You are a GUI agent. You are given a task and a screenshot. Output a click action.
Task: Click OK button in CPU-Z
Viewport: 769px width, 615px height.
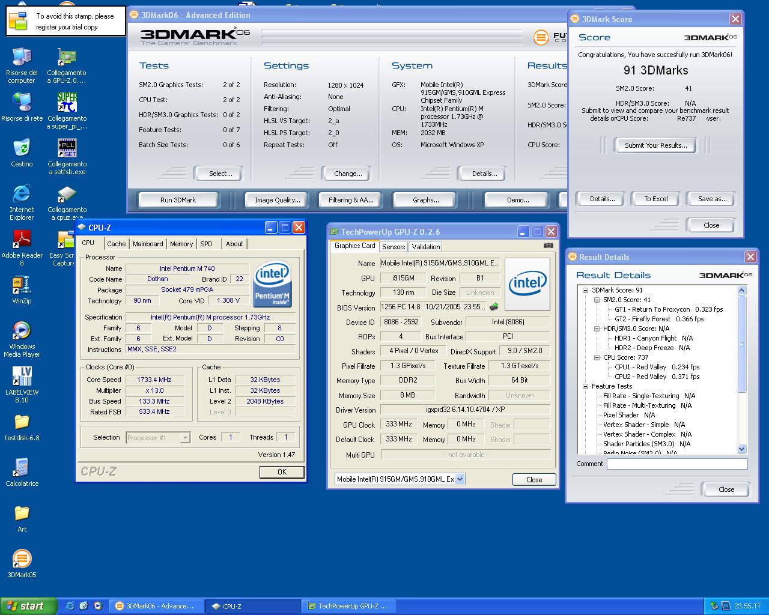point(282,472)
